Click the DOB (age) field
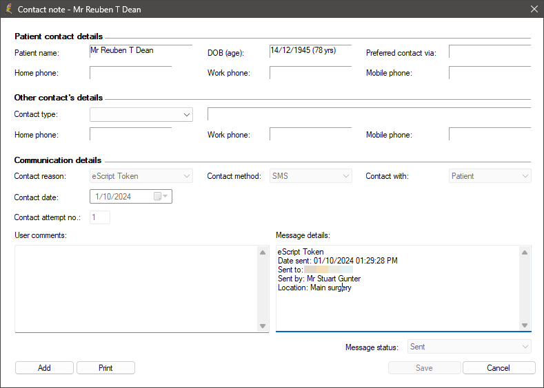The height and width of the screenshot is (388, 544). pos(310,51)
